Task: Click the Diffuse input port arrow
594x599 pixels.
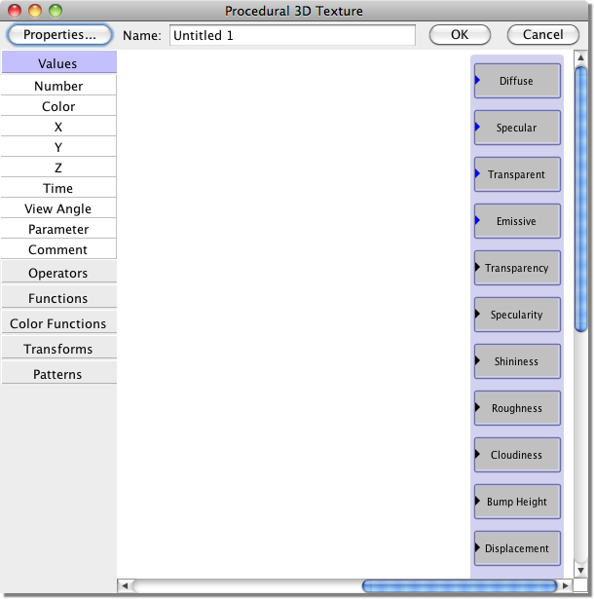Action: click(477, 80)
